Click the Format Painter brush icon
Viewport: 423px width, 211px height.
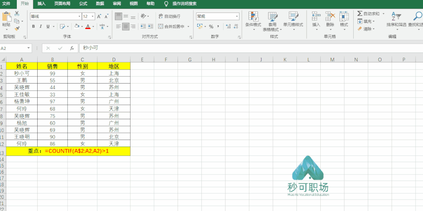pos(17,28)
